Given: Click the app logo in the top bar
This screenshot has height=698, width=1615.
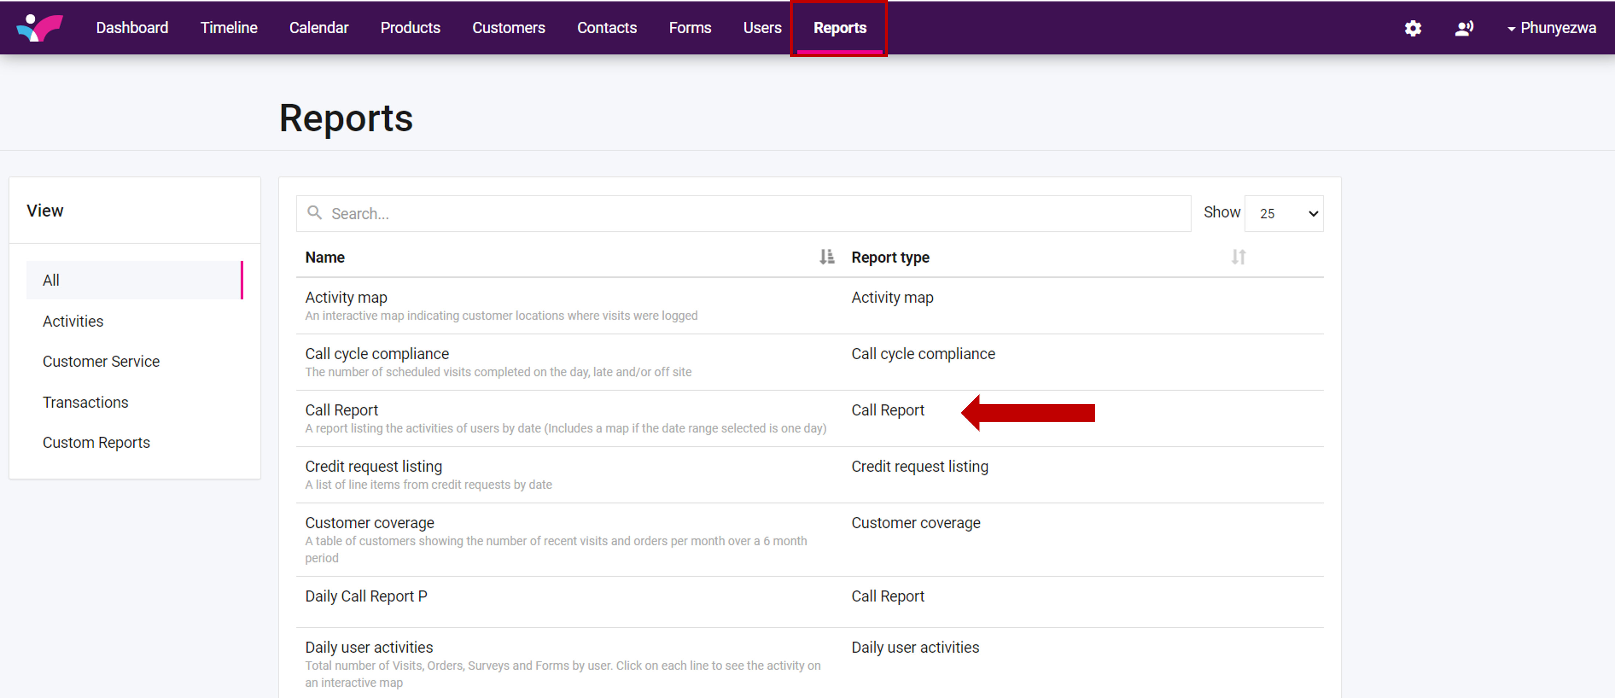Looking at the screenshot, I should (x=40, y=28).
